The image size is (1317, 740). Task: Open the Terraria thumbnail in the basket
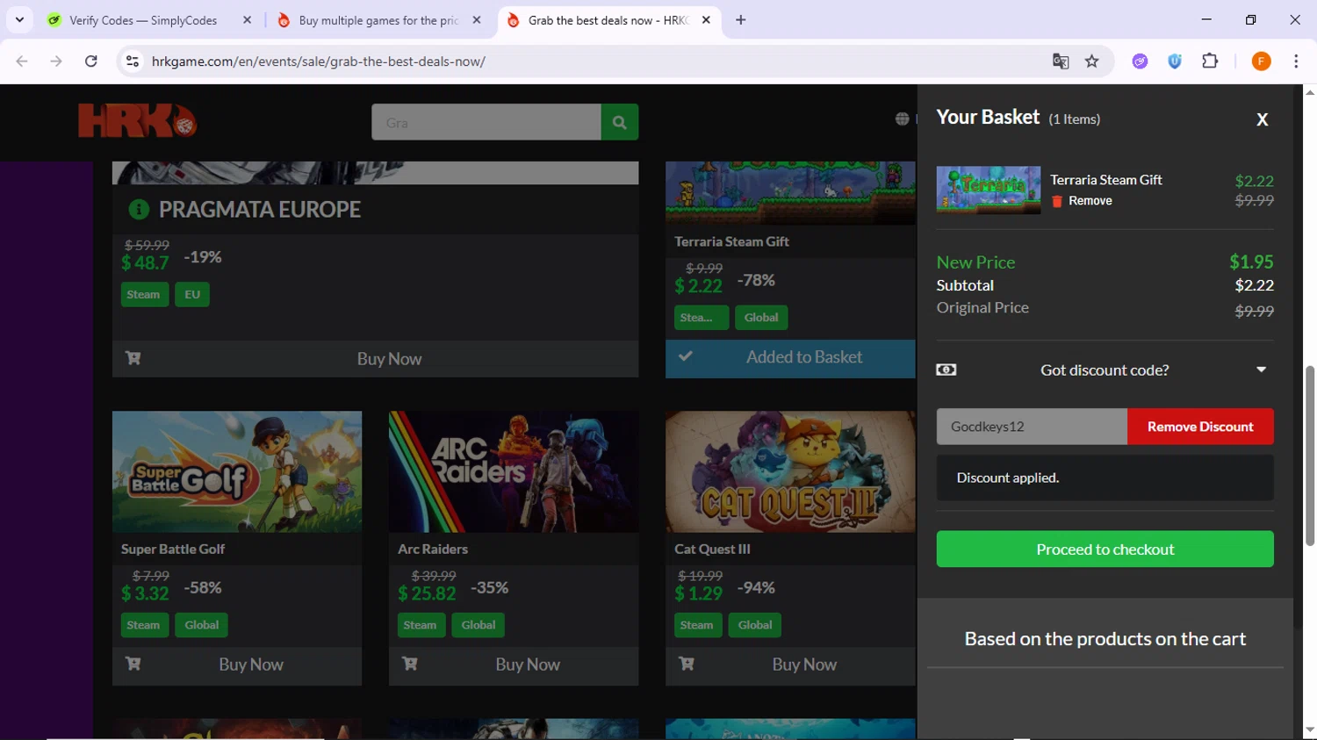pyautogui.click(x=989, y=190)
